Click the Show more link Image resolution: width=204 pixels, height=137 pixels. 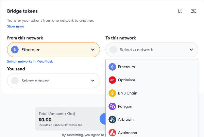16,26
